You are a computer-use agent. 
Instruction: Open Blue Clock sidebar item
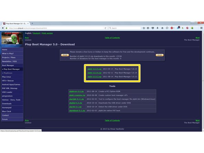[x=12, y=111]
